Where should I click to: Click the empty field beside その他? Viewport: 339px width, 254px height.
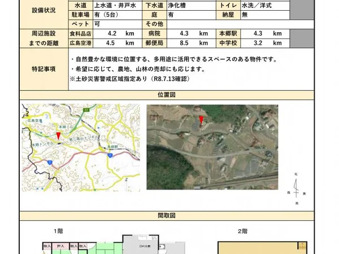click(x=241, y=24)
